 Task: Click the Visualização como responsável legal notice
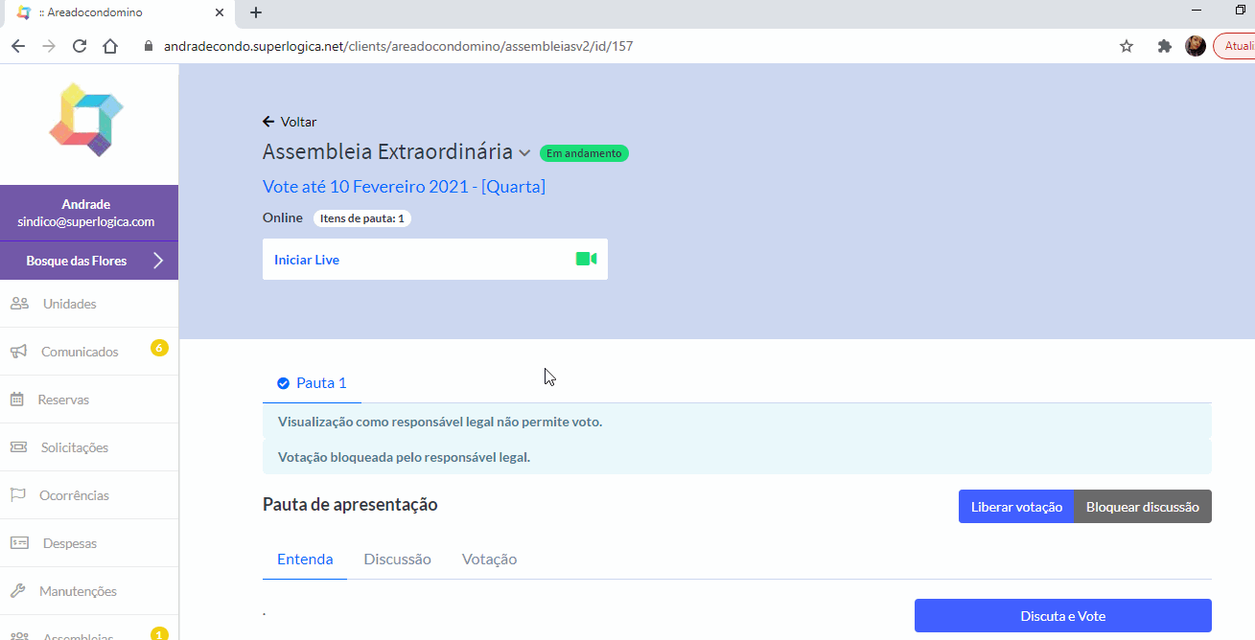737,422
